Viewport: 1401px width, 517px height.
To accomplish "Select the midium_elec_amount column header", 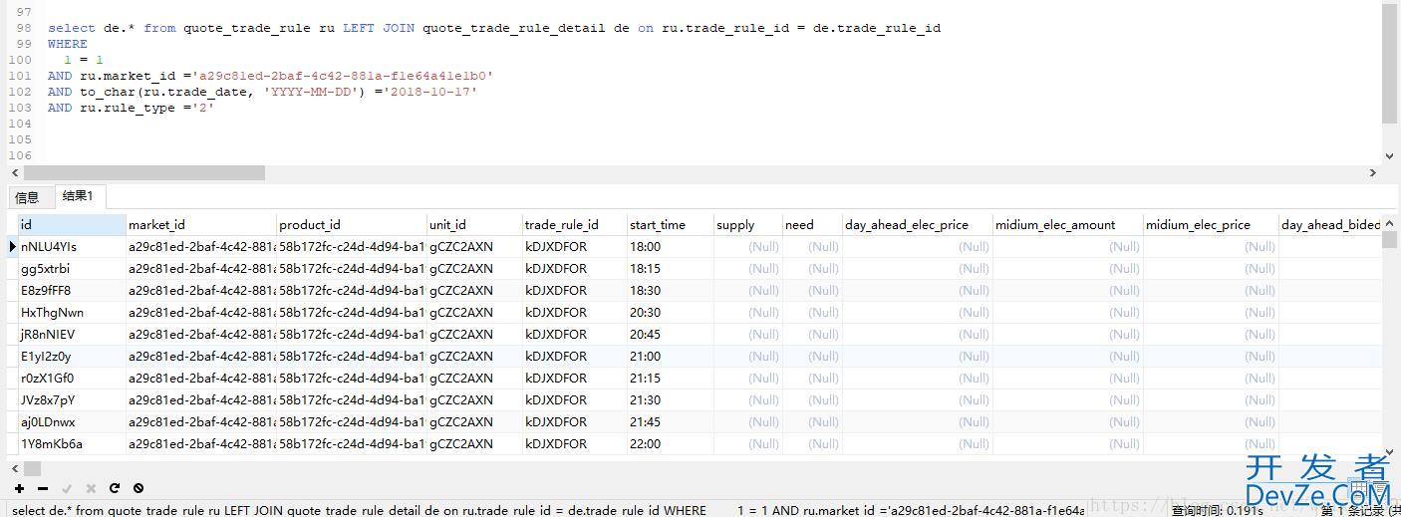I will point(1068,224).
